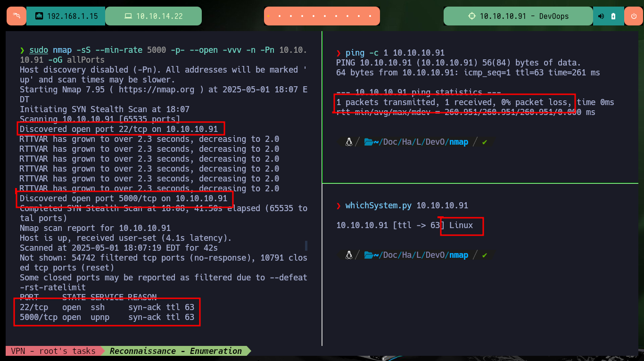The image size is (644, 361).
Task: Click 'Host discovery disabled (-Pn)' line
Action: (164, 74)
